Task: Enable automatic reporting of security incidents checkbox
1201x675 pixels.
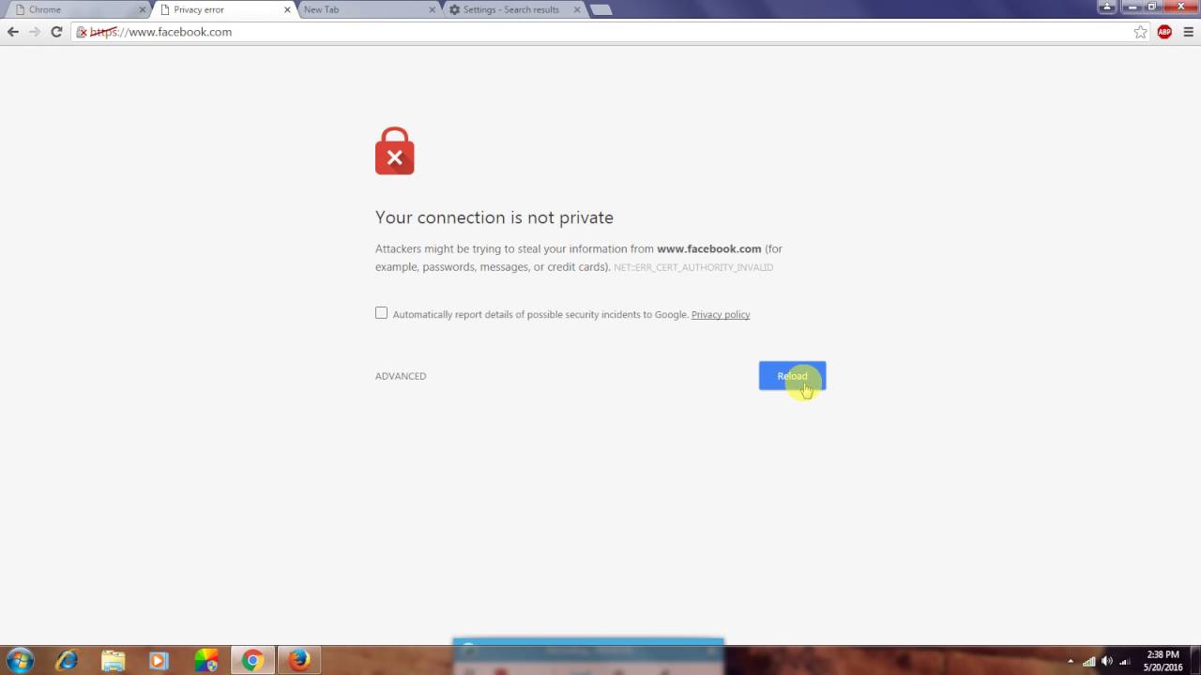Action: point(381,313)
